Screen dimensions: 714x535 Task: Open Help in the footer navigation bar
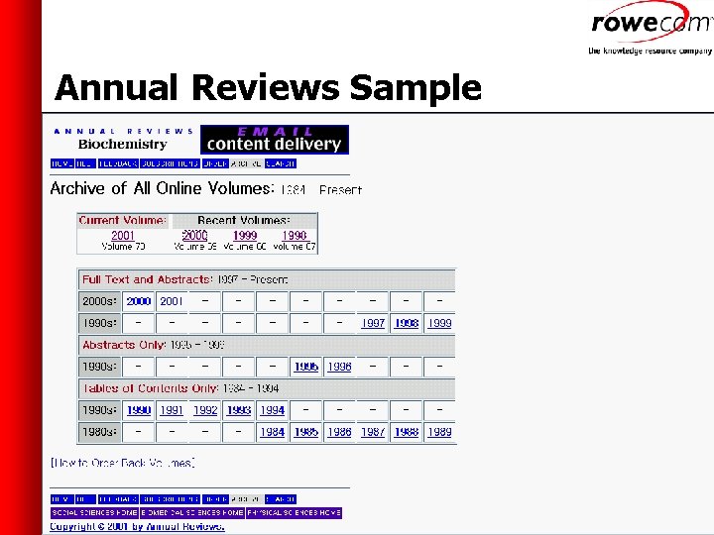[x=85, y=499]
